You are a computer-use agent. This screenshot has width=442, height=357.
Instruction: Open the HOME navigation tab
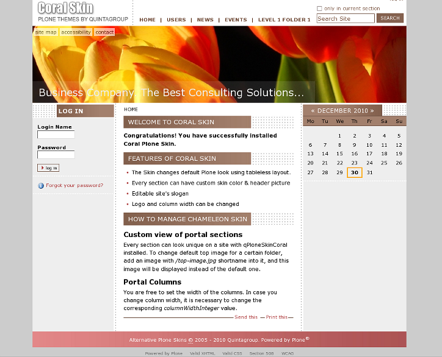click(147, 19)
